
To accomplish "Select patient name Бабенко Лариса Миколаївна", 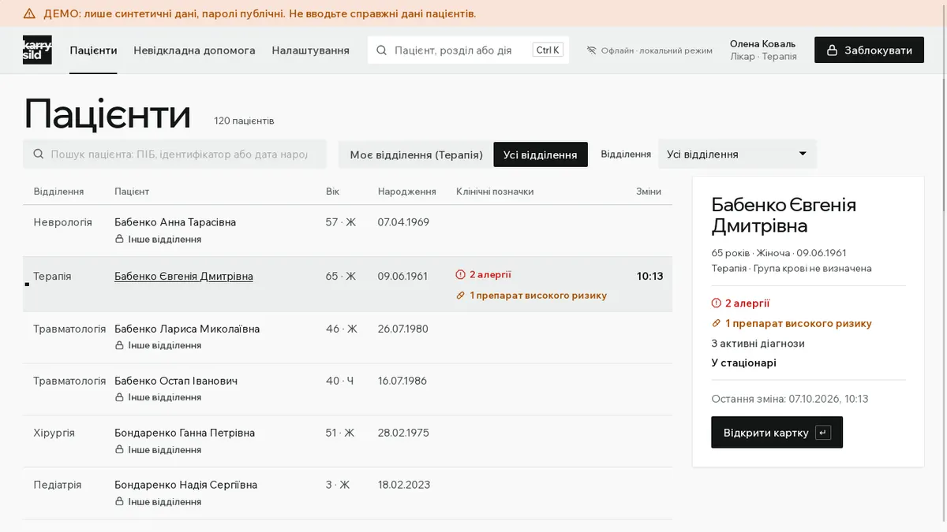I will pyautogui.click(x=187, y=329).
